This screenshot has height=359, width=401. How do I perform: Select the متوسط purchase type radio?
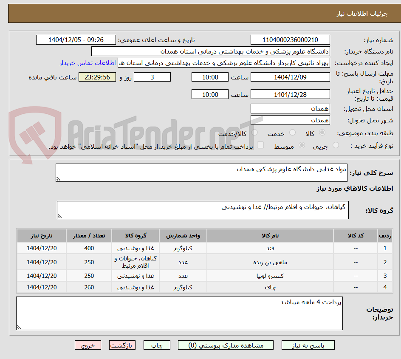click(x=302, y=145)
